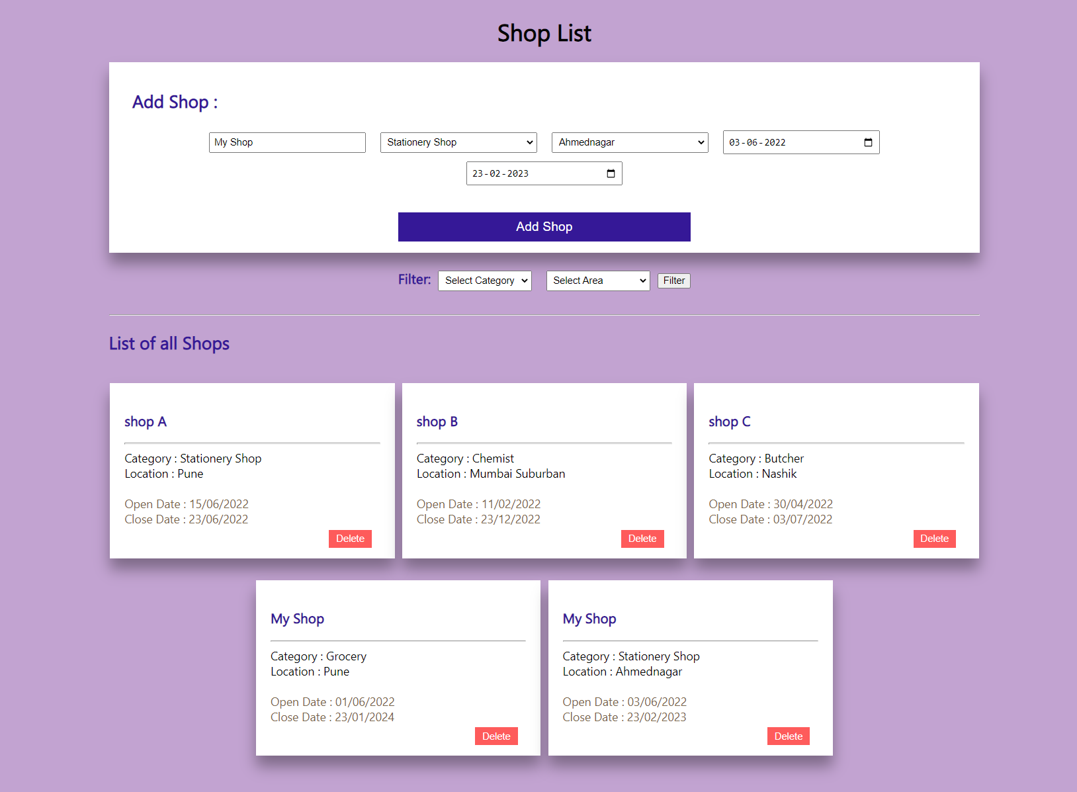Viewport: 1077px width, 792px height.
Task: Click Close Date : 23/01/2024 text
Action: [332, 717]
